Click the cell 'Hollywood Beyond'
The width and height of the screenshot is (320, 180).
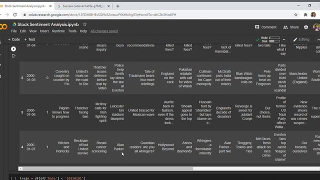(x=165, y=147)
